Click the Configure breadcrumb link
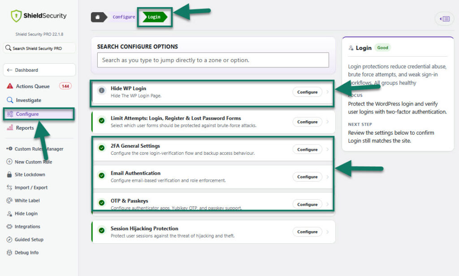Screen dimensions: 459x276 tap(124, 17)
